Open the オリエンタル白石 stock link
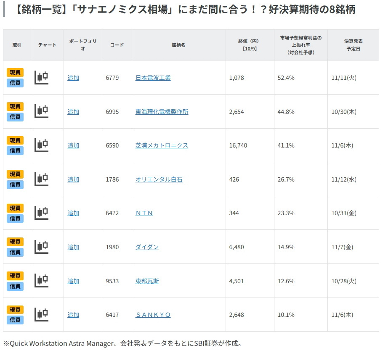This screenshot has height=353, width=383. pos(159,179)
